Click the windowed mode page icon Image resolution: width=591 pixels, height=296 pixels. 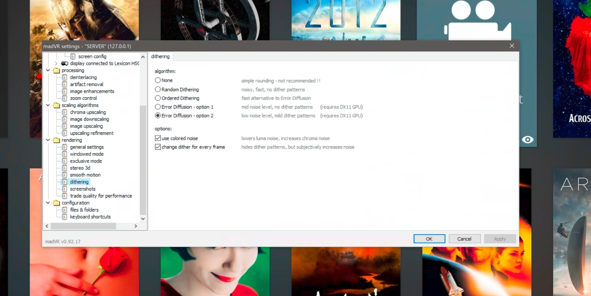pyautogui.click(x=64, y=154)
